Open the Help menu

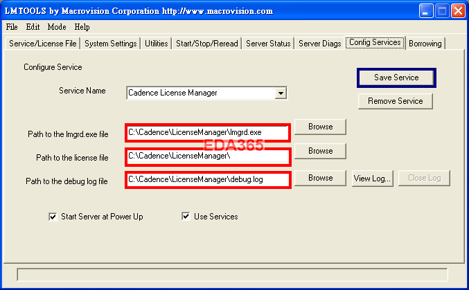tap(82, 27)
